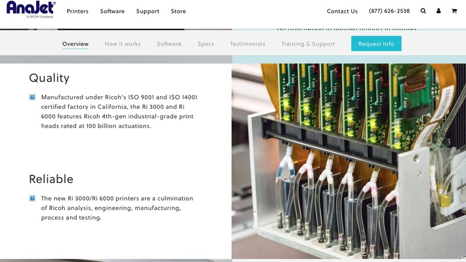This screenshot has width=466, height=262.
Task: Switch to the Specs tab
Action: (x=206, y=44)
